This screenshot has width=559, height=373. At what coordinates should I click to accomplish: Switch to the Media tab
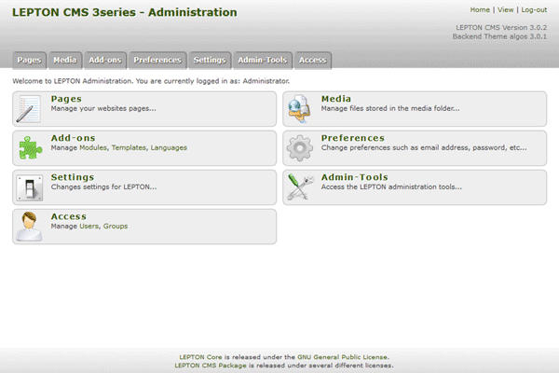[65, 60]
